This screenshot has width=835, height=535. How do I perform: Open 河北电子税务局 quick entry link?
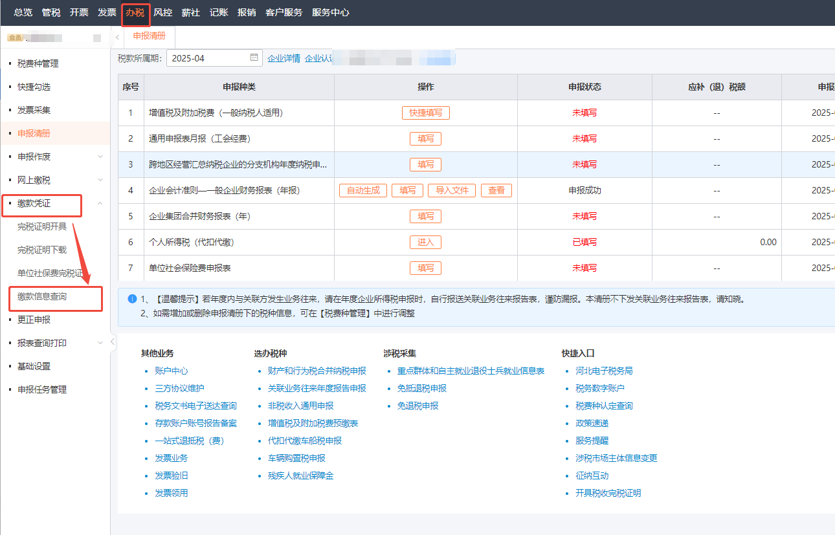click(603, 371)
